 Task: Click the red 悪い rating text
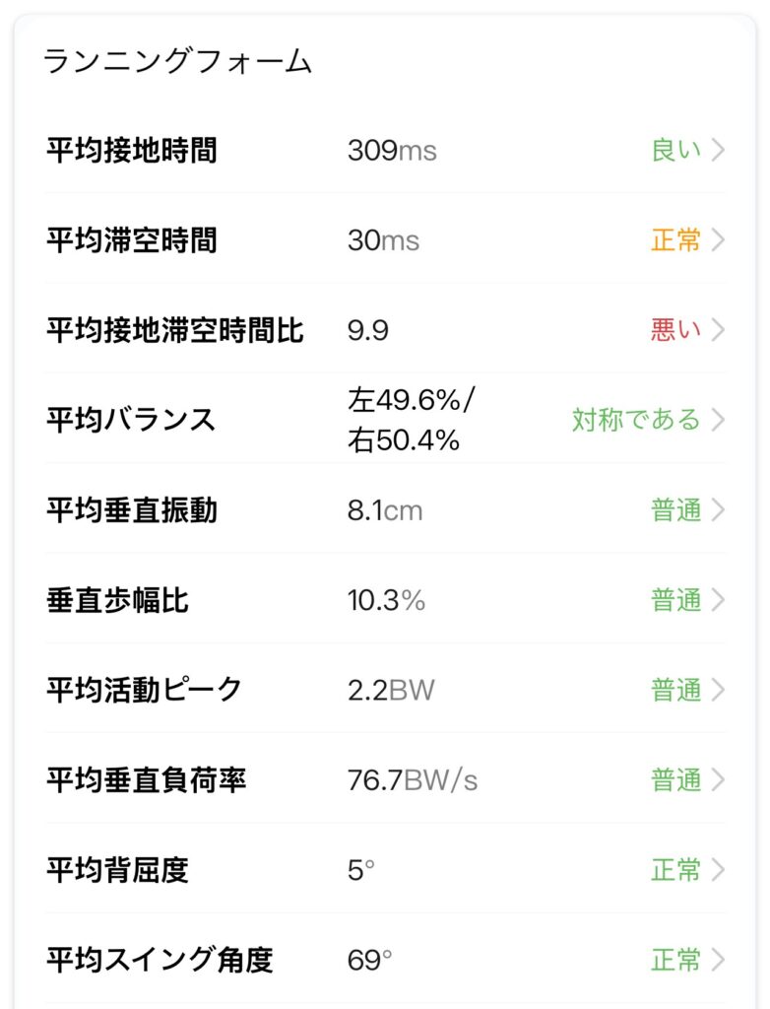675,330
